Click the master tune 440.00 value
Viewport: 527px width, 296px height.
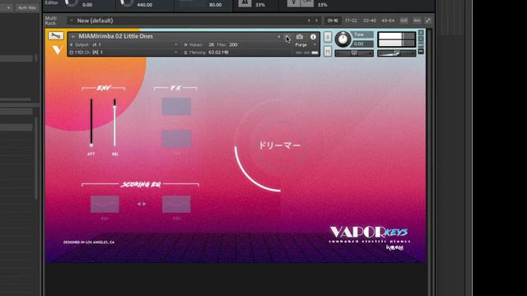pos(145,5)
